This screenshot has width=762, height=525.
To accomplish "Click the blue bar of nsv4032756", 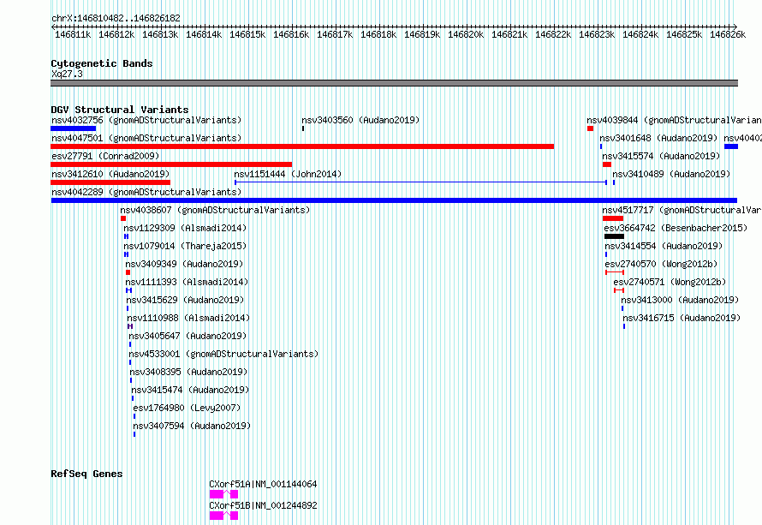I will 74,128.
